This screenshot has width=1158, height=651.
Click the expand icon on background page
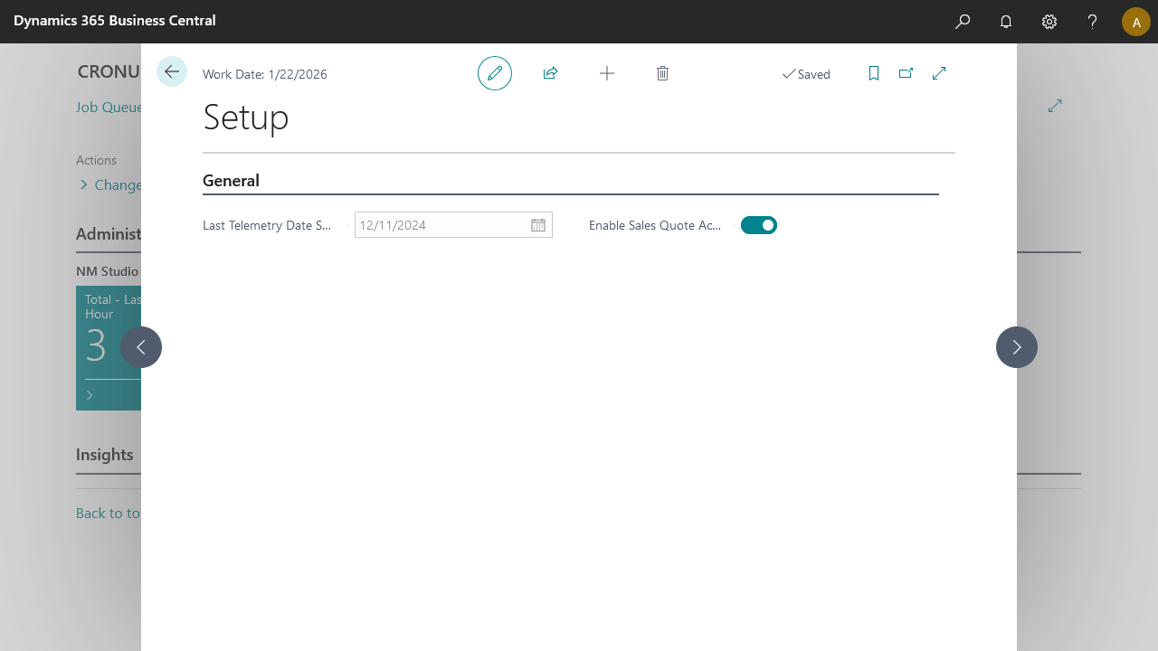click(x=1055, y=106)
